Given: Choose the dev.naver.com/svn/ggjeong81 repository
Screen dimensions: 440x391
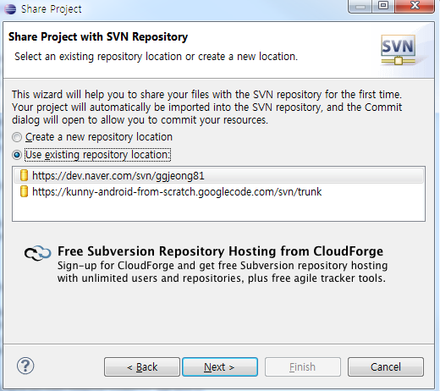Looking at the screenshot, I should tap(218, 175).
